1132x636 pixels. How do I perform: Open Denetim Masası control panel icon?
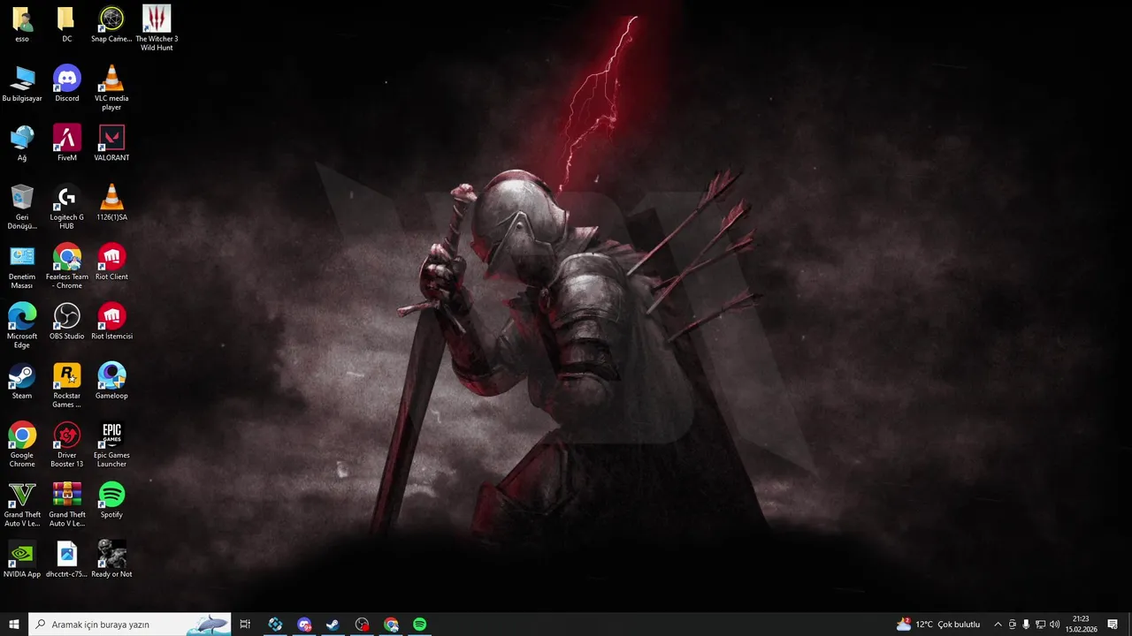click(22, 266)
